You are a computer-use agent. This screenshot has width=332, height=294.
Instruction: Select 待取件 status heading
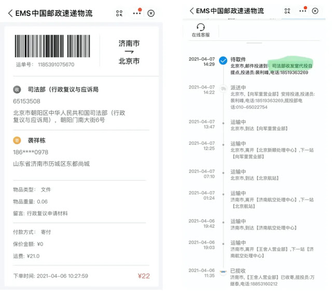pyautogui.click(x=238, y=59)
